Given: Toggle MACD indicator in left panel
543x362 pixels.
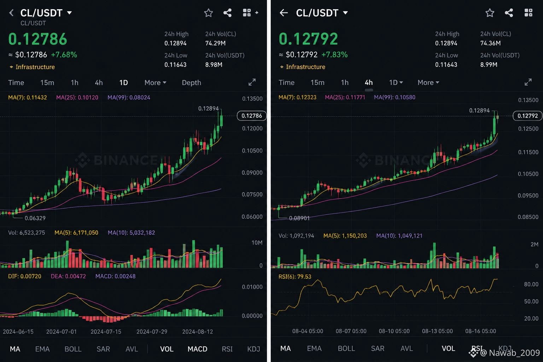Looking at the screenshot, I should 197,349.
